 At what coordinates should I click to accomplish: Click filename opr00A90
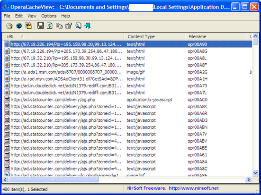pos(198,44)
